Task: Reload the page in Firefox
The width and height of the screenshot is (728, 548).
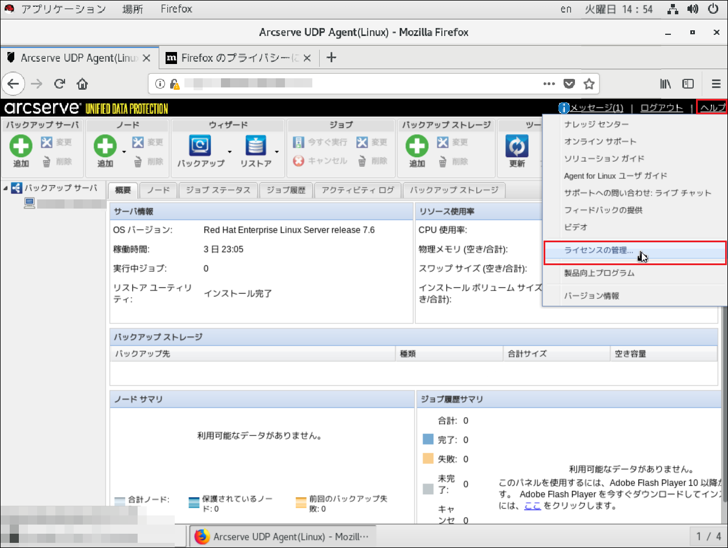Action: coord(59,84)
